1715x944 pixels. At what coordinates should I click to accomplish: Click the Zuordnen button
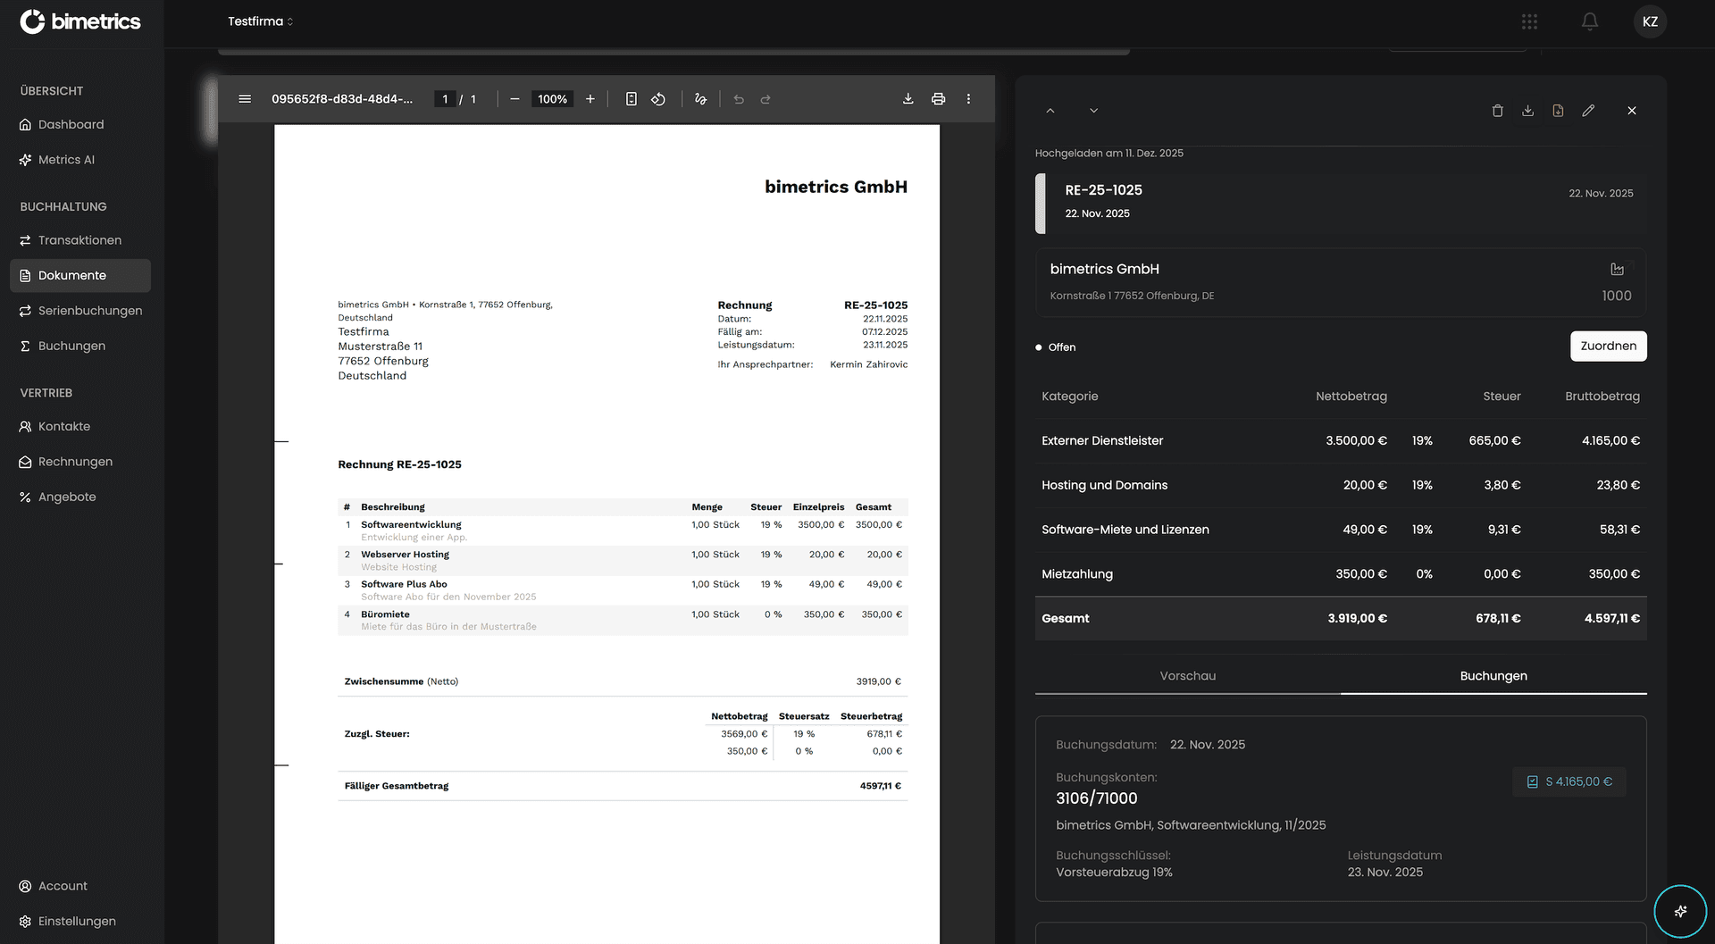click(x=1608, y=347)
